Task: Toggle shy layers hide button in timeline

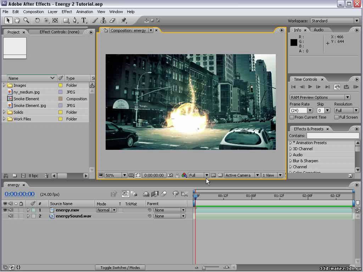Action: 146,194
